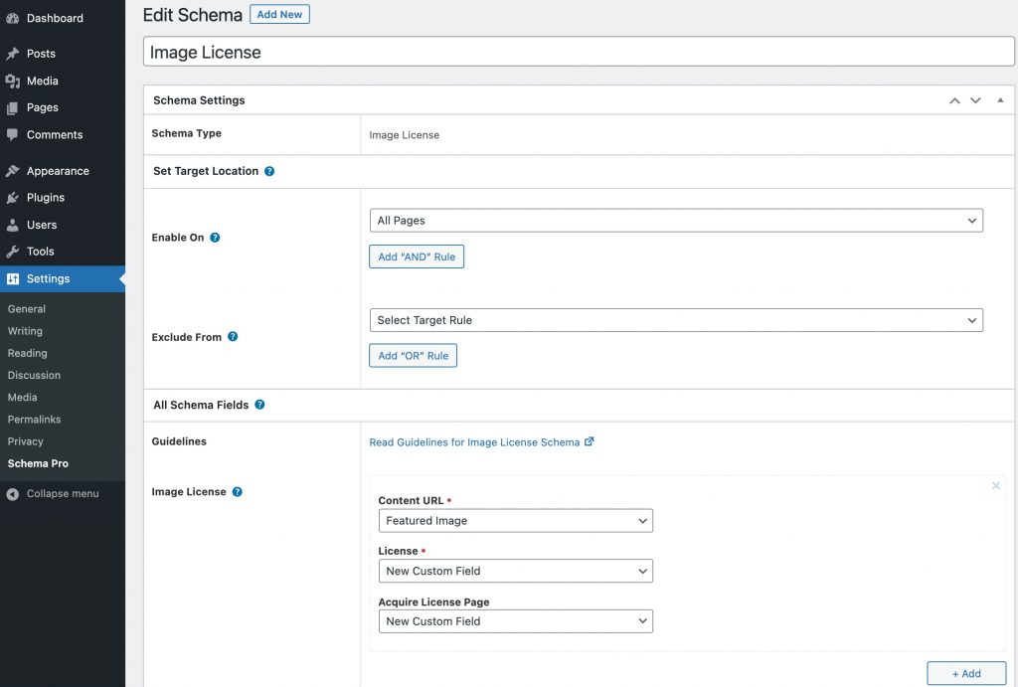Image resolution: width=1018 pixels, height=687 pixels.
Task: Move Schema Settings panel up with arrow
Action: click(954, 100)
